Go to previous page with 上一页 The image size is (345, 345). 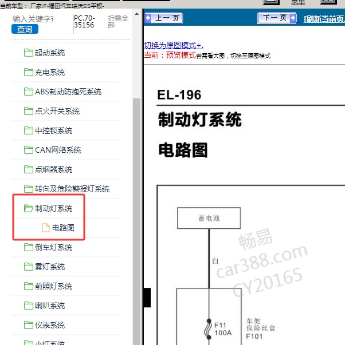tap(163, 18)
